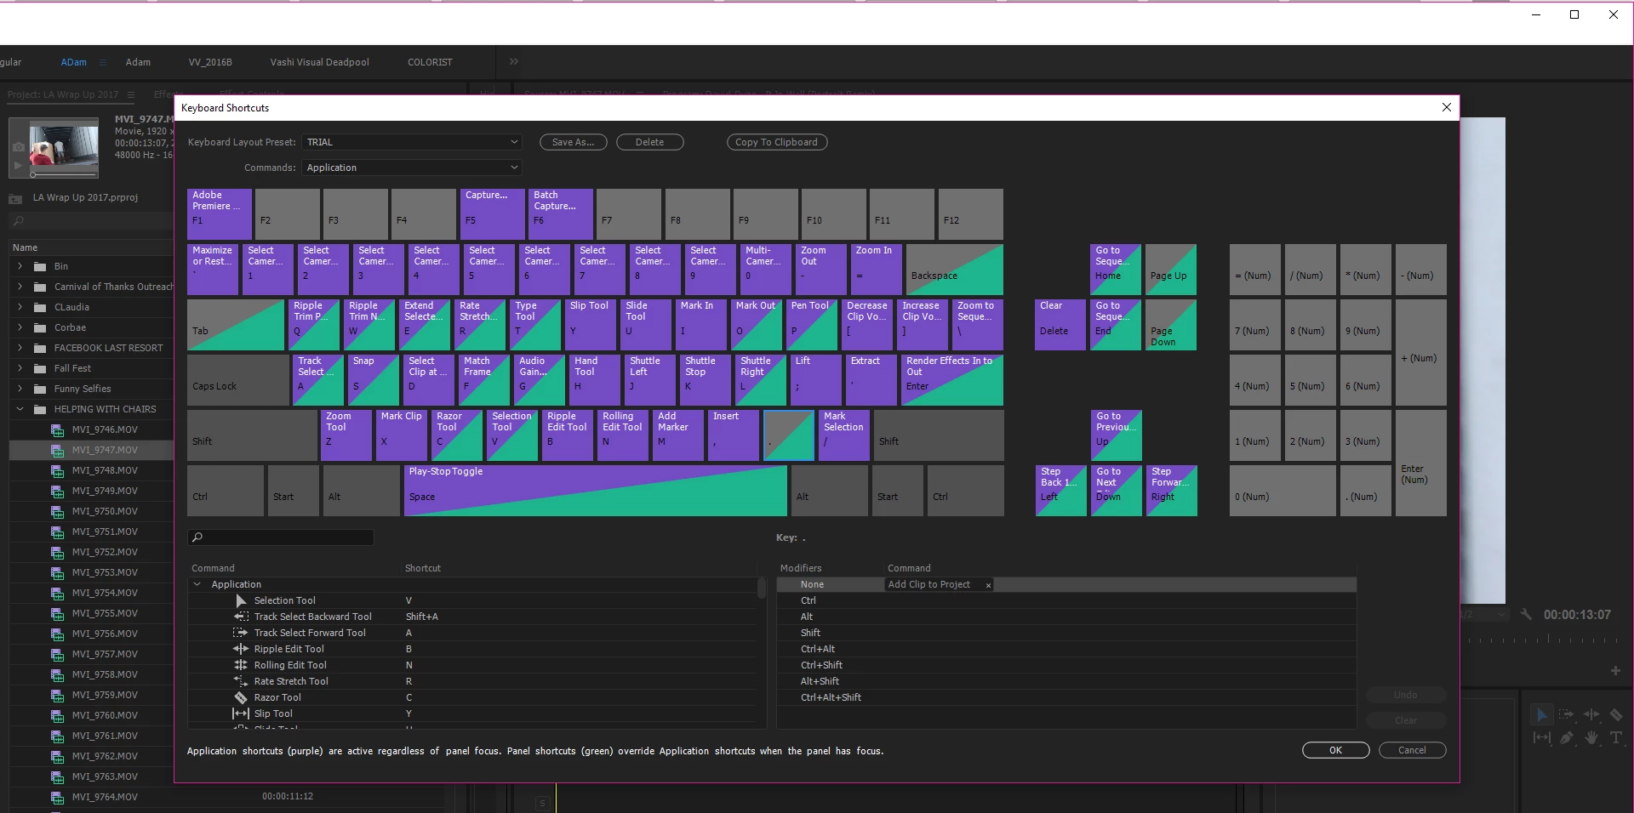Viewport: 1634px width, 813px height.
Task: Select the Selection tool in Tools panel
Action: (1541, 715)
